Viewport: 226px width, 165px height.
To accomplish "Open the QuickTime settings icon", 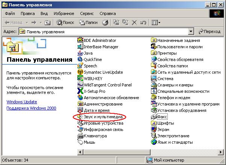I will pos(80,59).
